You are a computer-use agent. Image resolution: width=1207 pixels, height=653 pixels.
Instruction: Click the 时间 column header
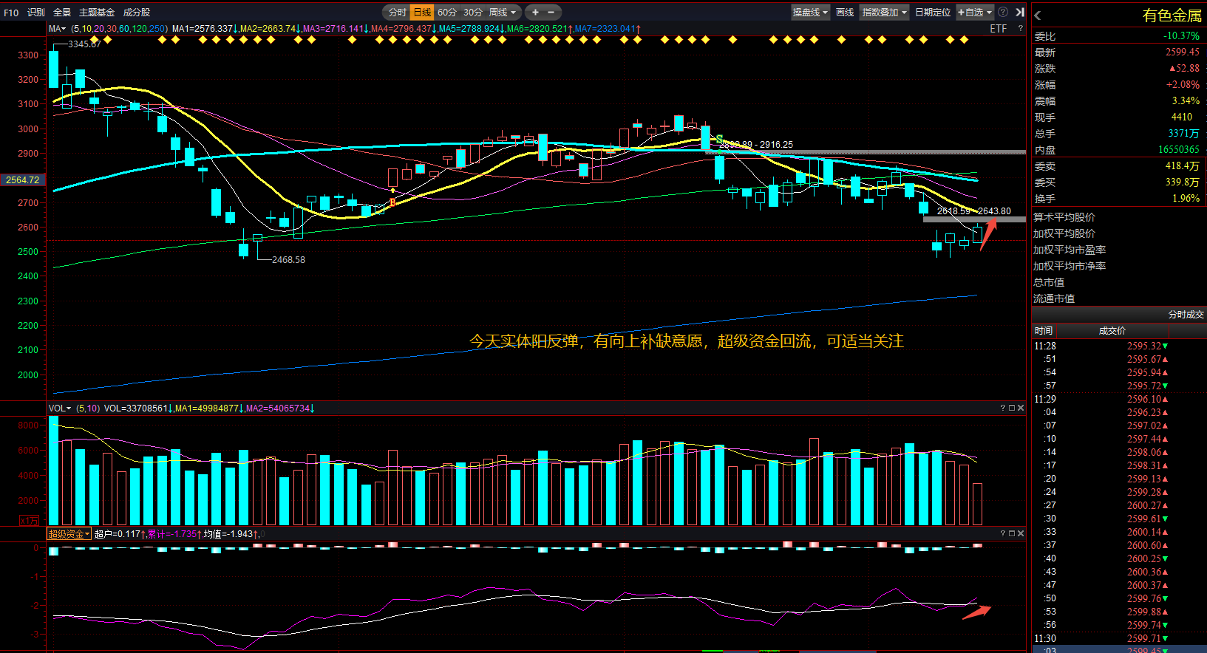click(1044, 331)
